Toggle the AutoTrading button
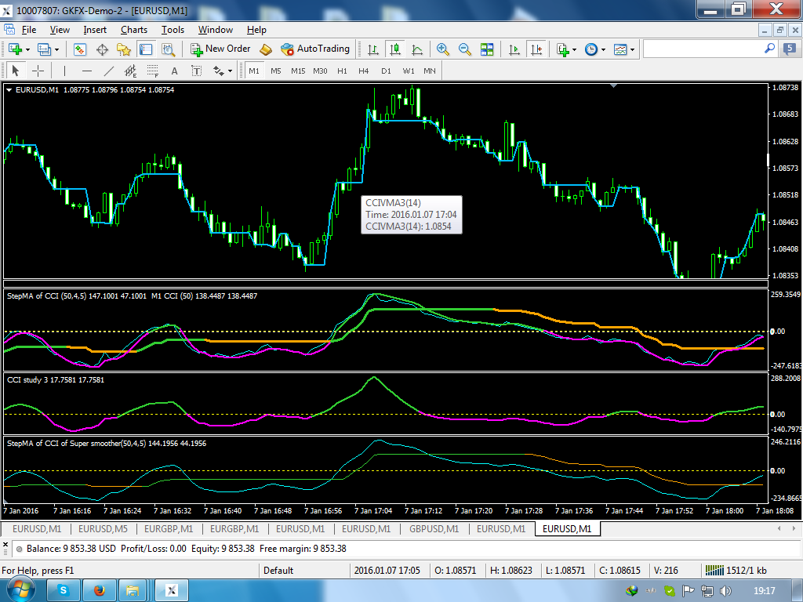This screenshot has height=602, width=803. click(x=315, y=49)
